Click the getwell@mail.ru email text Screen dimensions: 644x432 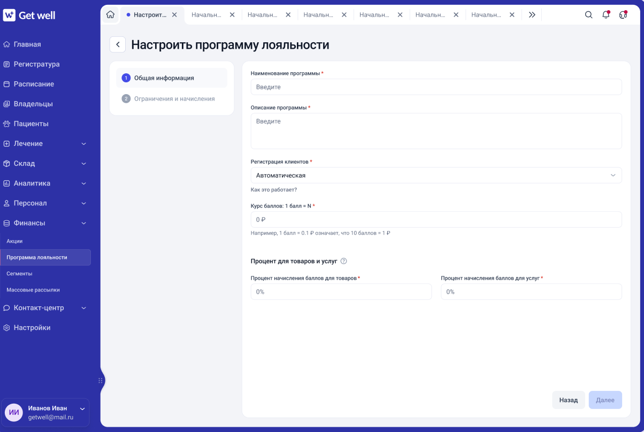51,417
